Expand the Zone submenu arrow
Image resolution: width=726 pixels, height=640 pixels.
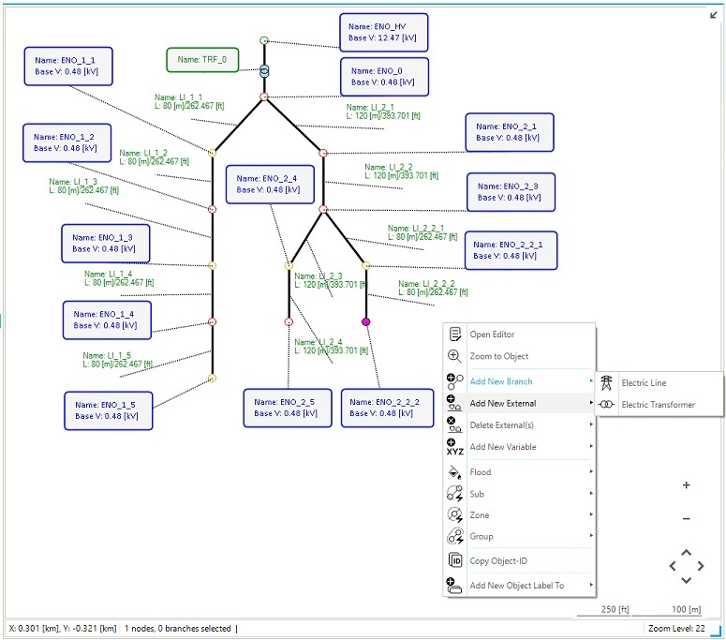click(x=591, y=514)
